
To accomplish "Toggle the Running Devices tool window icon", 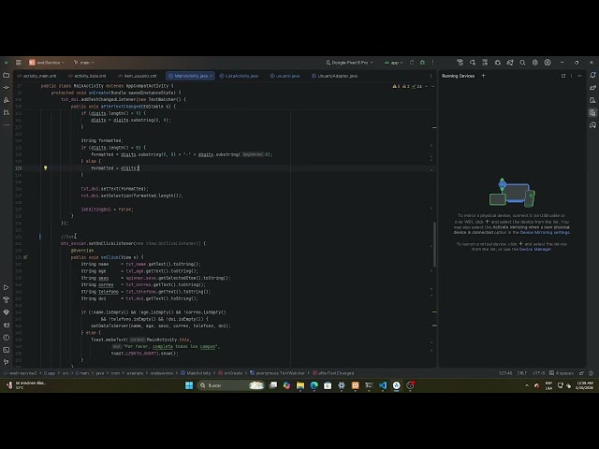I will pos(592,112).
